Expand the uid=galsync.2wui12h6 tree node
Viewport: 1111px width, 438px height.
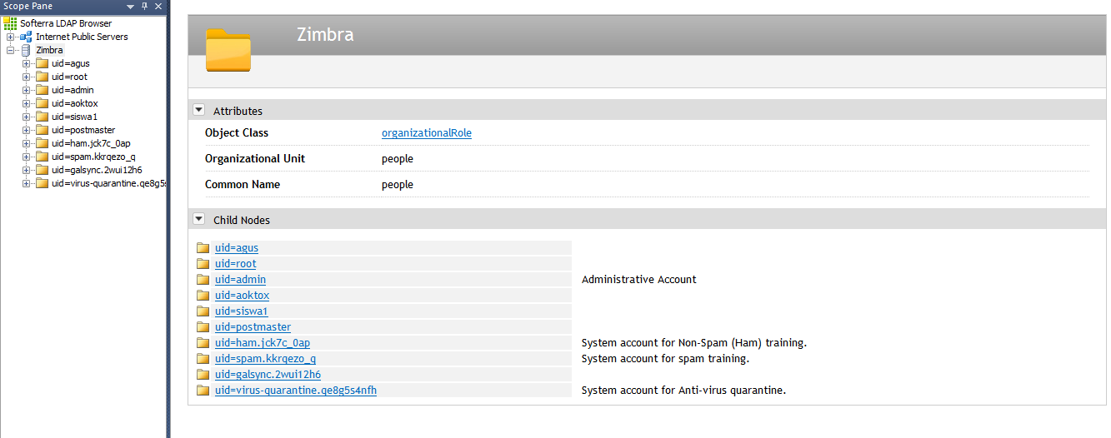[x=26, y=170]
